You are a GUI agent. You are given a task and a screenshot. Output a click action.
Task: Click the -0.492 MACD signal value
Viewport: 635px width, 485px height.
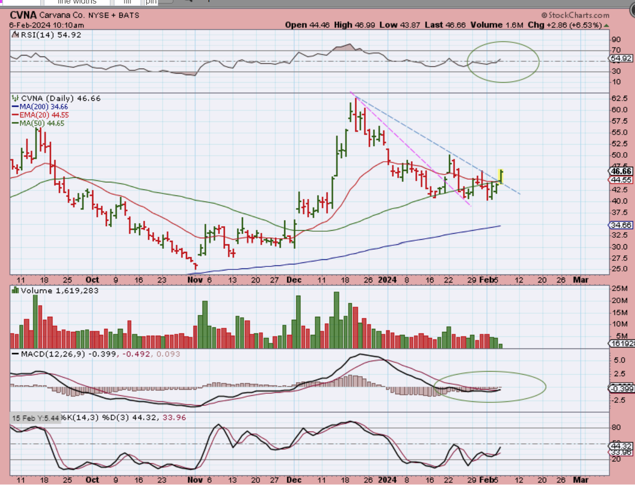pos(136,354)
